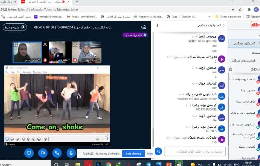Screen dimensions: 260x166
Task: Click the browser address bar URL
Action: [39, 10]
